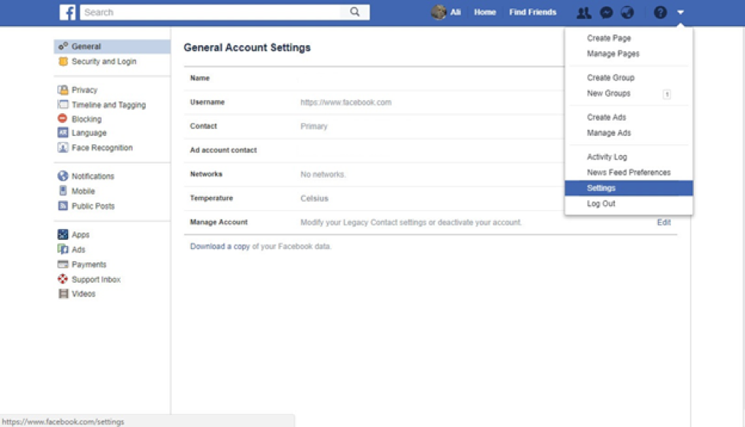Viewport: 745px width, 427px height.
Task: Click Edit link for Manage Account
Action: click(663, 222)
